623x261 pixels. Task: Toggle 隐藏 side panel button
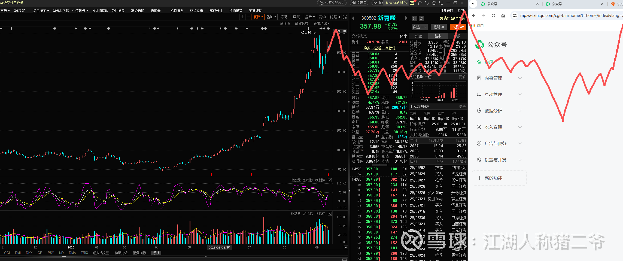pos(335,17)
